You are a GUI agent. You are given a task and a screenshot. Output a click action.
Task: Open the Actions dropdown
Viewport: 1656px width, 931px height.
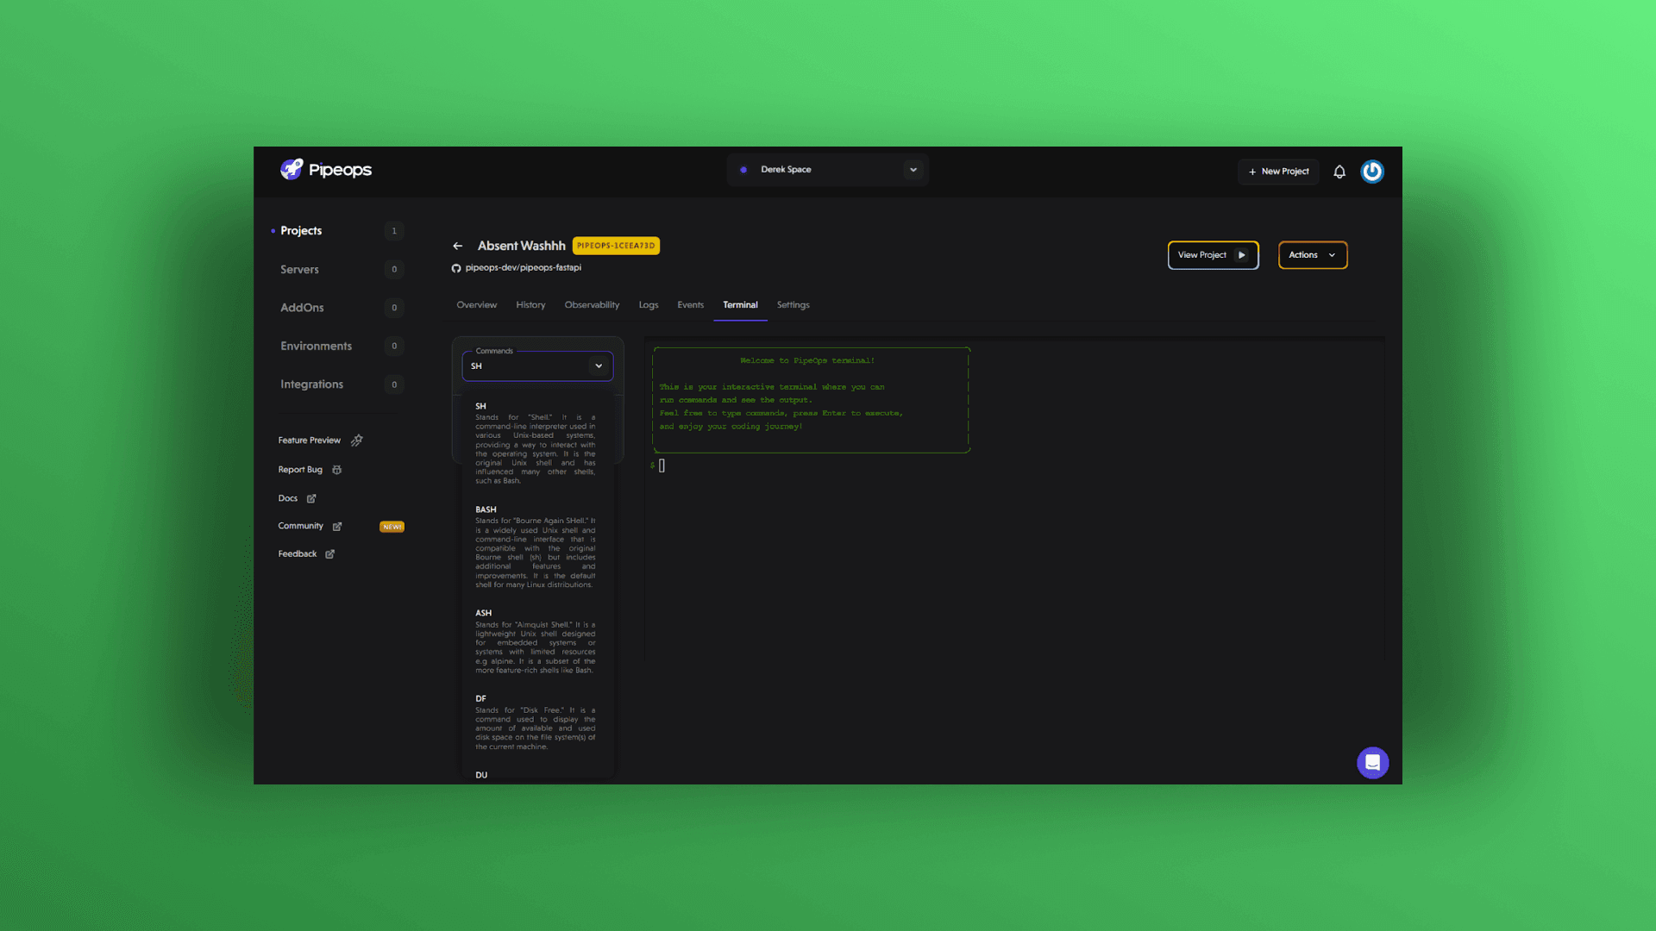click(1312, 255)
